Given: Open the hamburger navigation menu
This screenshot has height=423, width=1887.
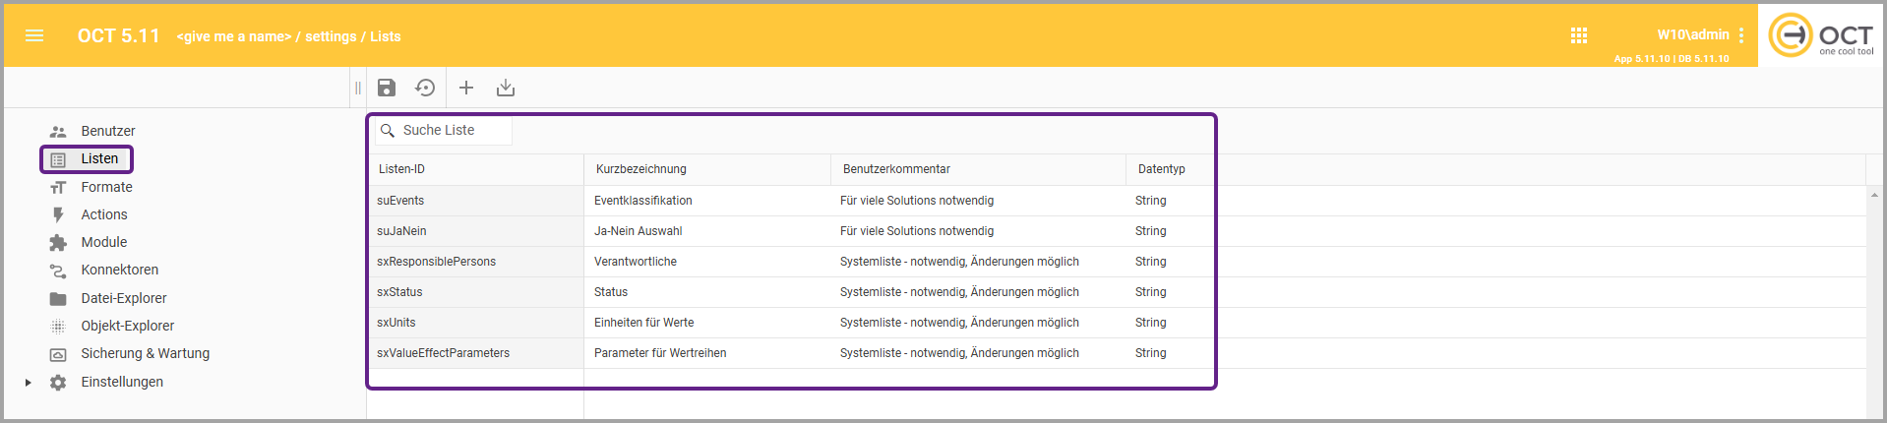Looking at the screenshot, I should click(x=34, y=36).
